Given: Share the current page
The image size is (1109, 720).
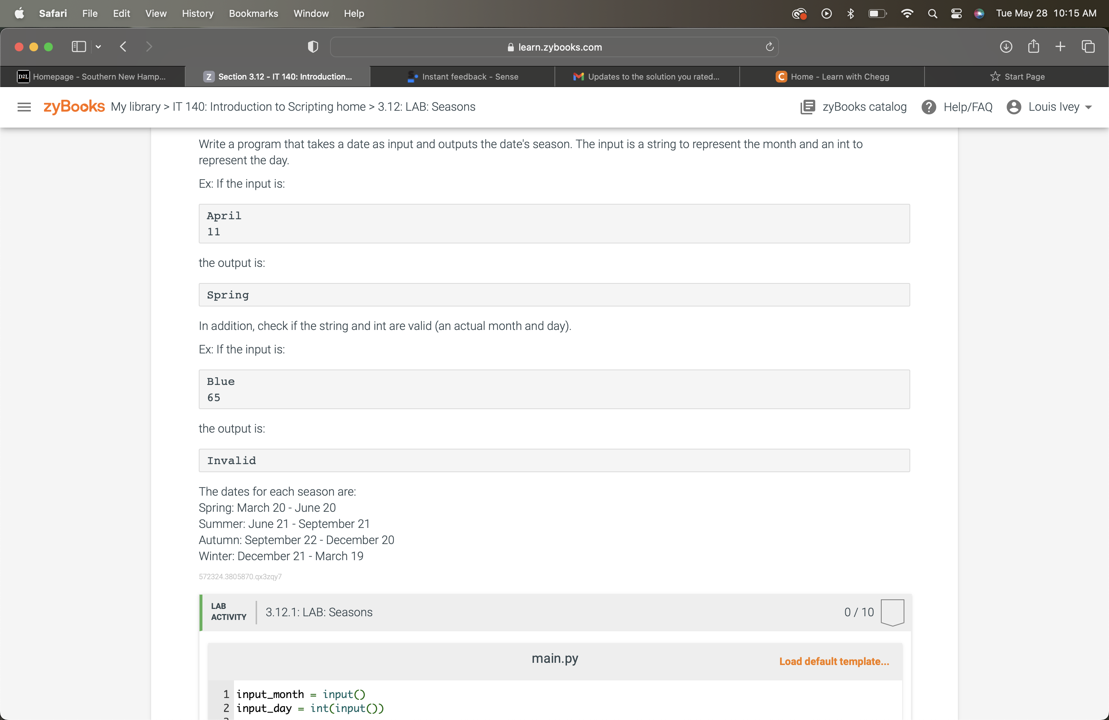Looking at the screenshot, I should click(1033, 47).
